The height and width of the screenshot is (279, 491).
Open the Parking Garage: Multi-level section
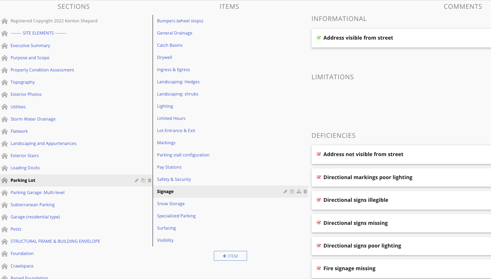tap(38, 193)
